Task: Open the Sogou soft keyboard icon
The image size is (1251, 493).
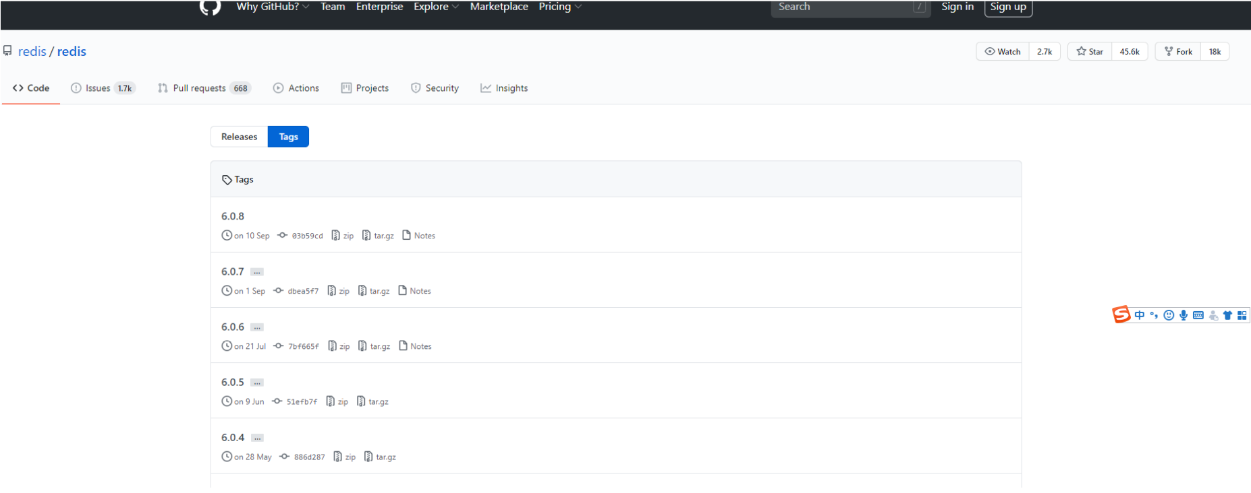Action: tap(1198, 315)
